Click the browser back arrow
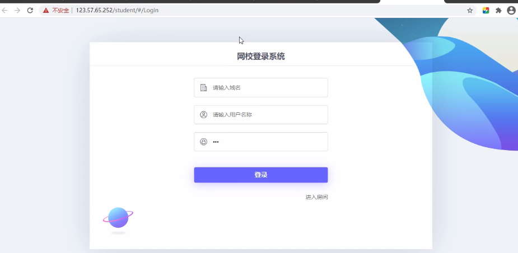The image size is (518, 253). coord(5,10)
